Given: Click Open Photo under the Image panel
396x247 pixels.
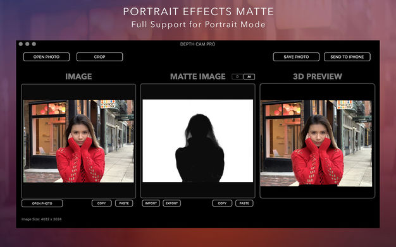Looking at the screenshot, I should 42,203.
